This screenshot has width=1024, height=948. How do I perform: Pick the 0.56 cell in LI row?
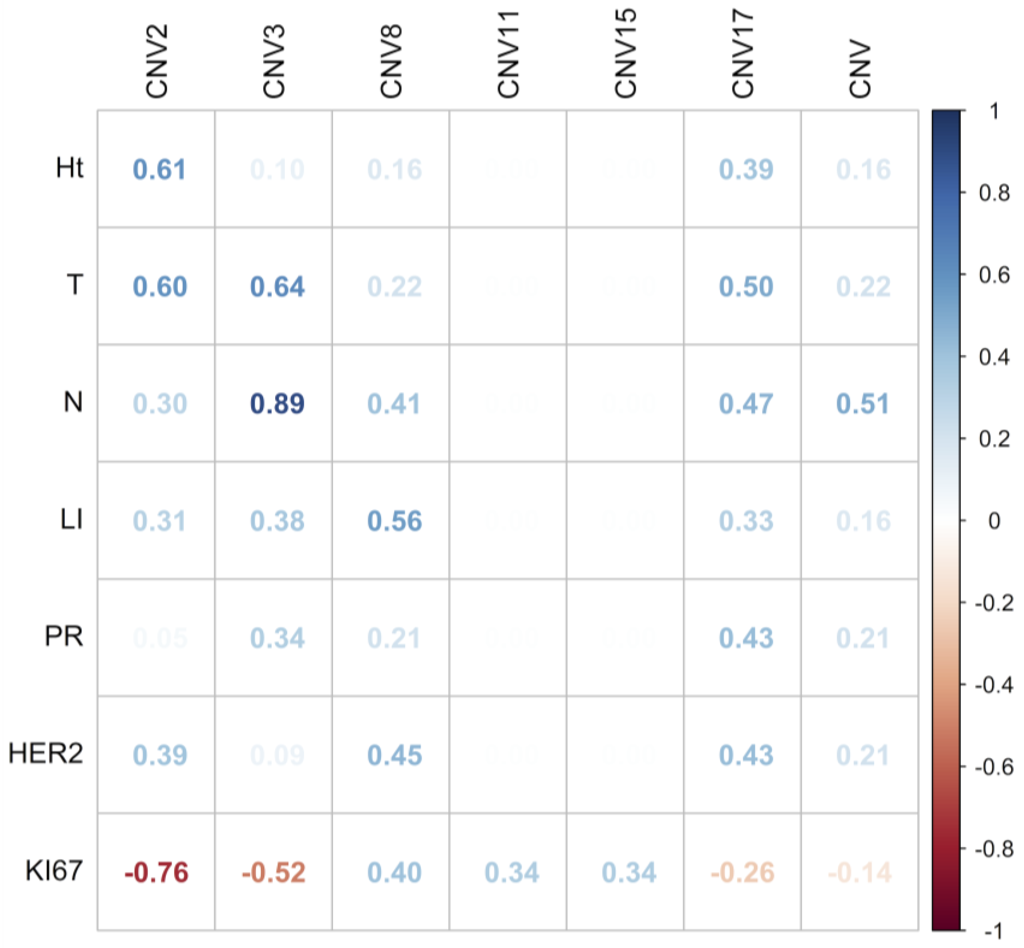coord(395,521)
